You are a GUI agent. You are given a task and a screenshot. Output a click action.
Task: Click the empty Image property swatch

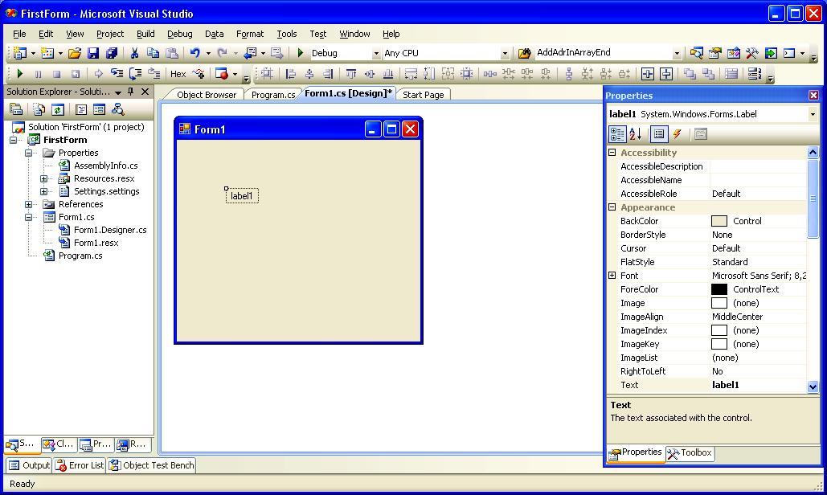[x=719, y=303]
